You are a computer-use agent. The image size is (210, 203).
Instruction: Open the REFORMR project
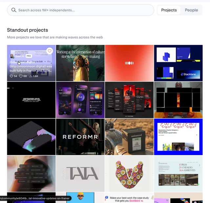pos(80,137)
